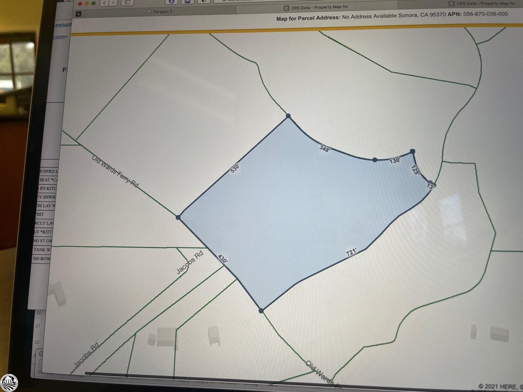Go back with Safari's back arrow
The image size is (523, 392).
click(x=104, y=3)
